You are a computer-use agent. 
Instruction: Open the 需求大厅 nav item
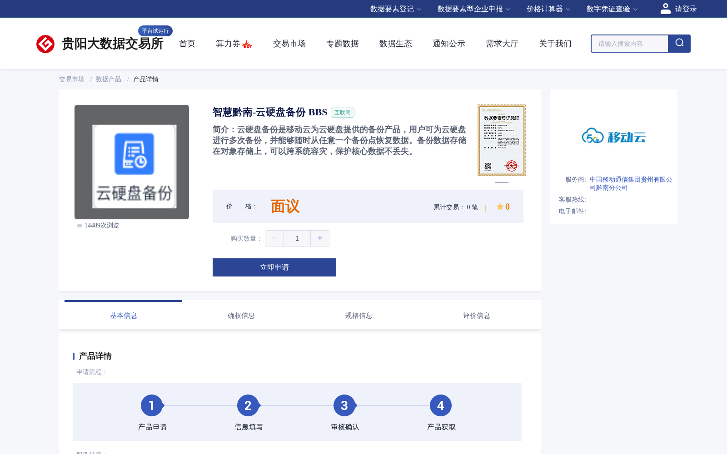point(502,44)
